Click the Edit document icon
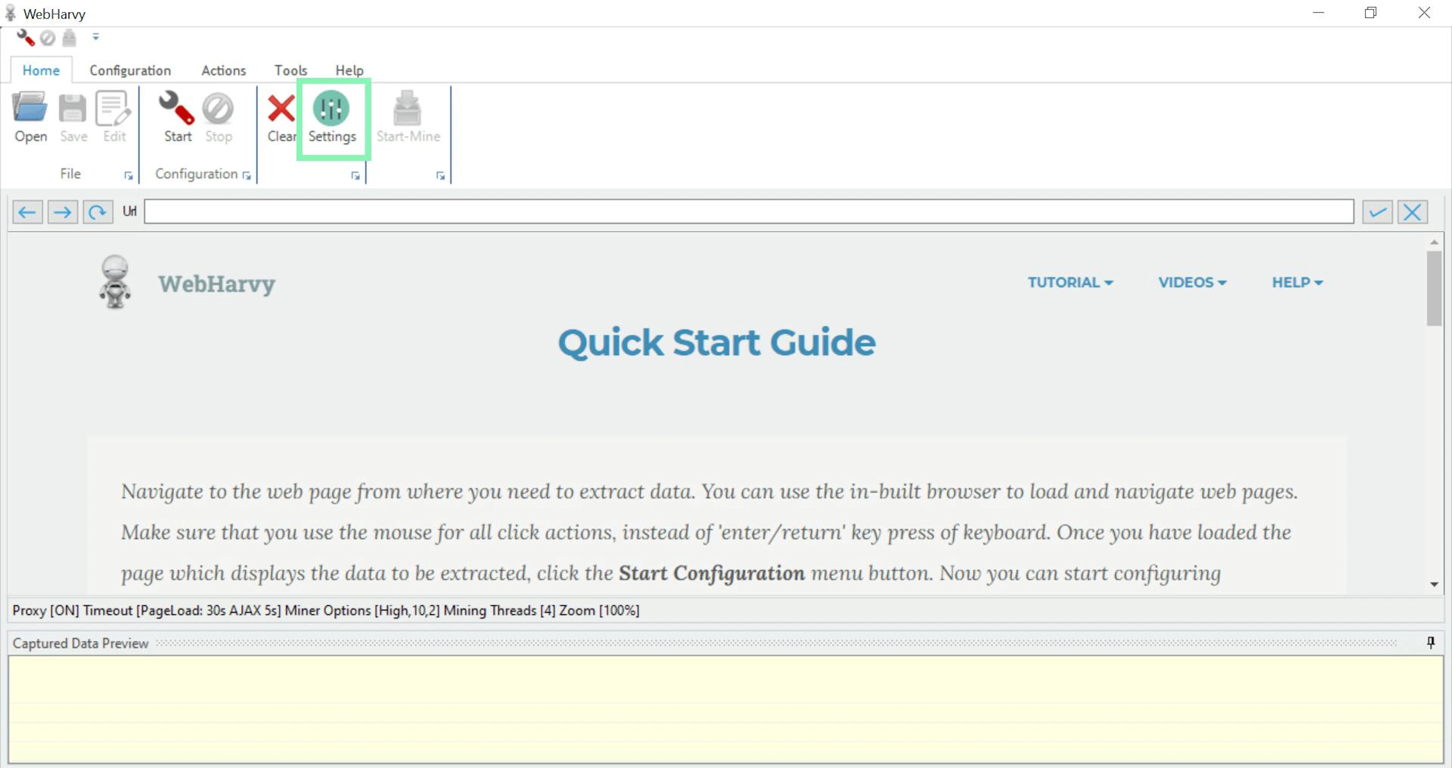 (113, 108)
